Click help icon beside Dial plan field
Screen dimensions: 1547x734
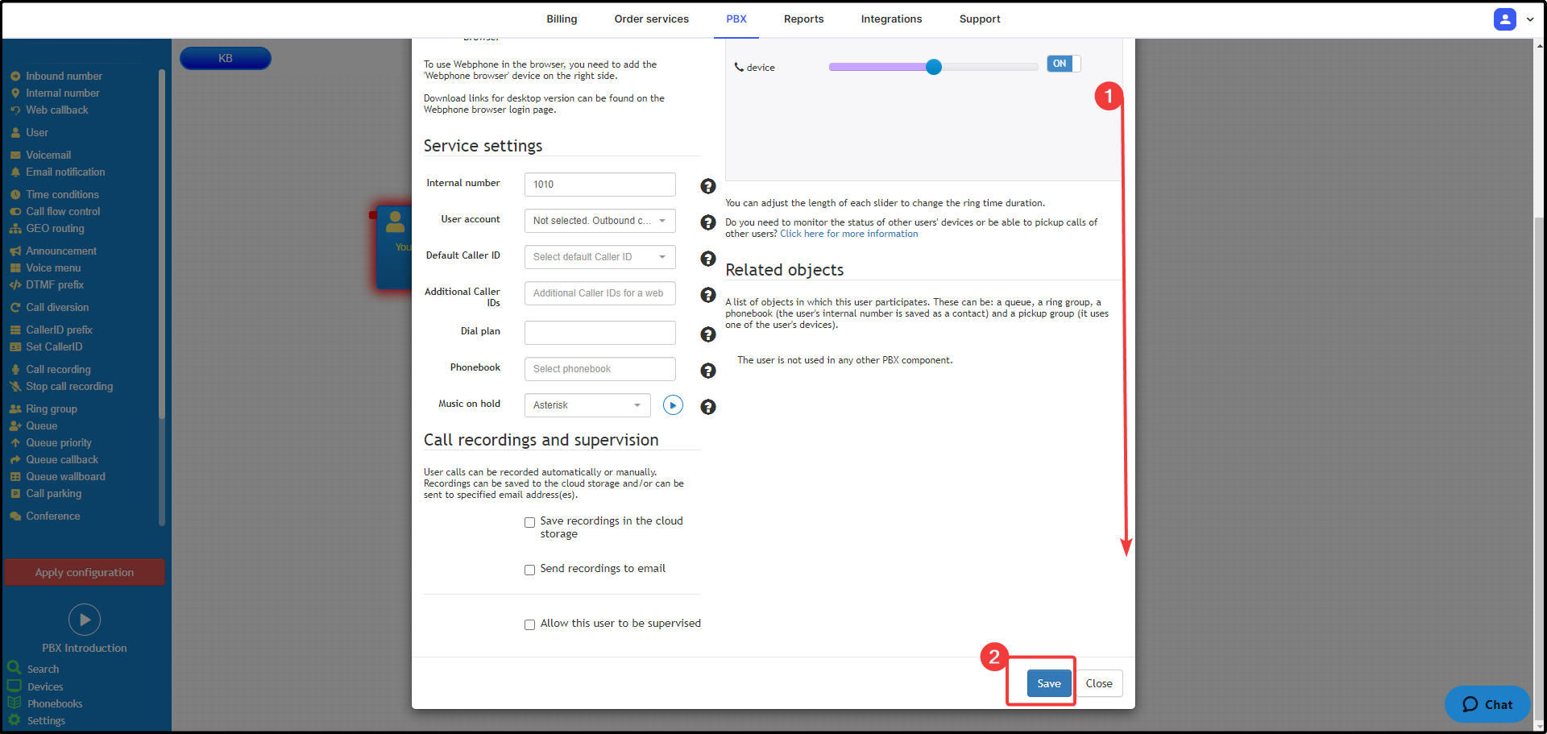pyautogui.click(x=707, y=334)
